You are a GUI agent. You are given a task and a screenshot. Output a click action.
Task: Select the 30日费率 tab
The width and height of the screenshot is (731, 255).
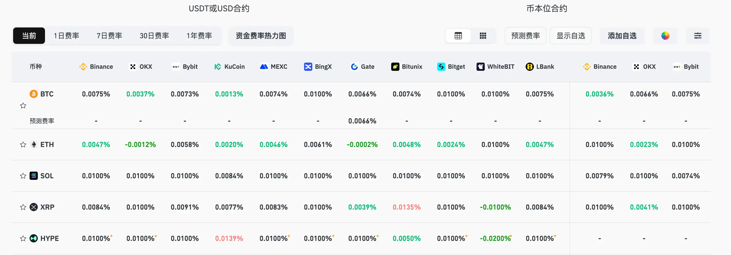point(154,36)
